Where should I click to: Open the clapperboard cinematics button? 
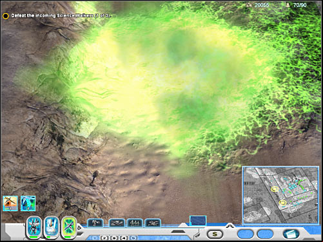click(x=291, y=234)
